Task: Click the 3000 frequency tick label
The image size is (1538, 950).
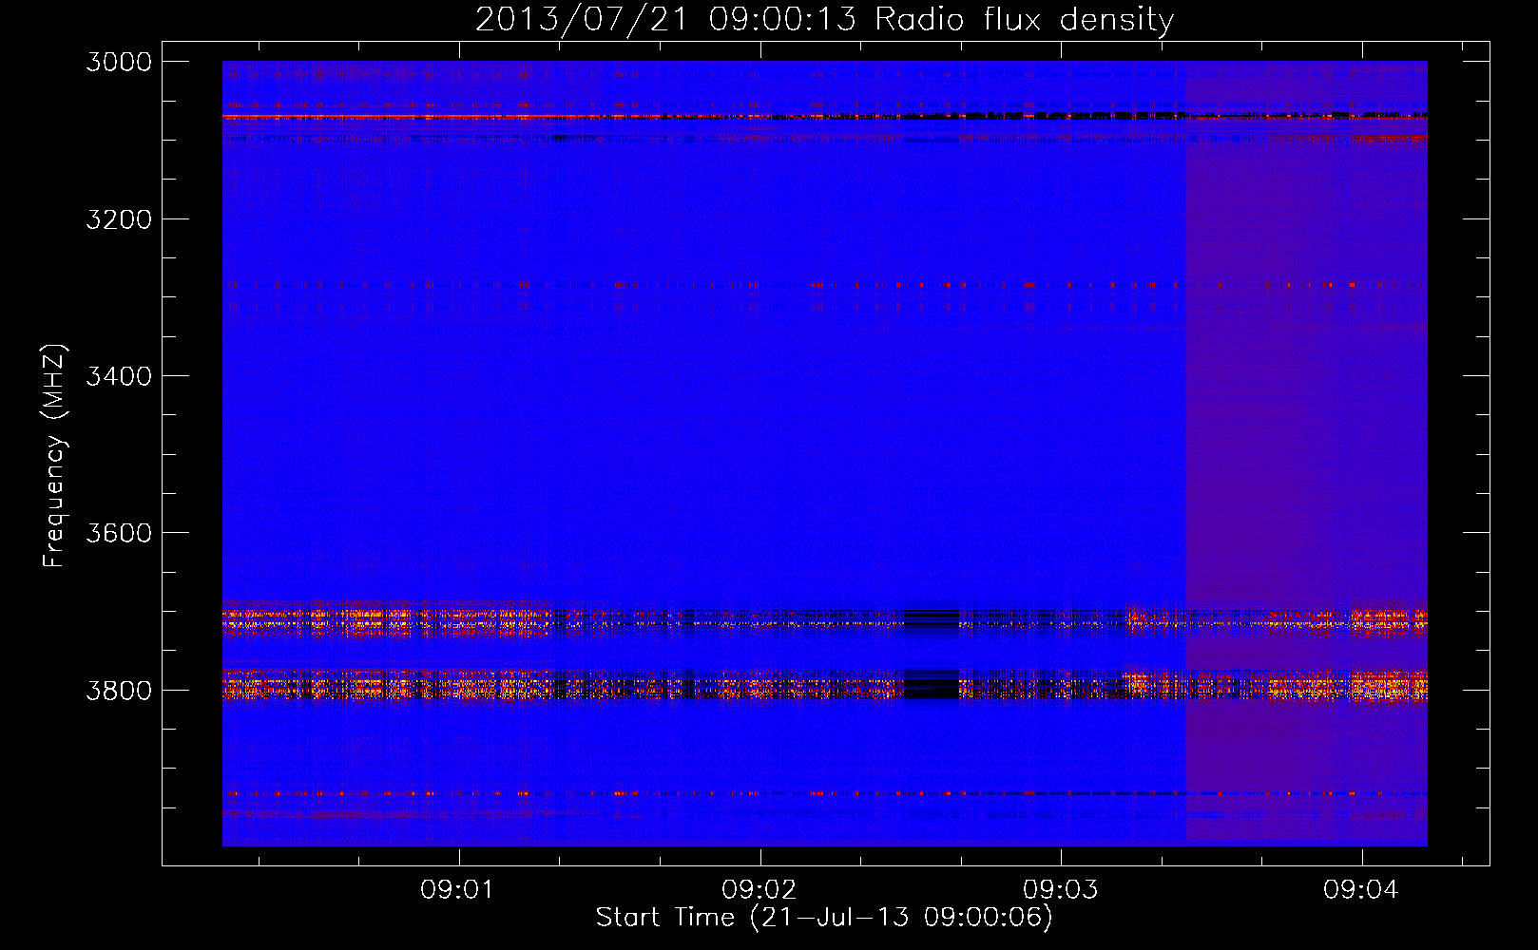Action: coord(119,62)
